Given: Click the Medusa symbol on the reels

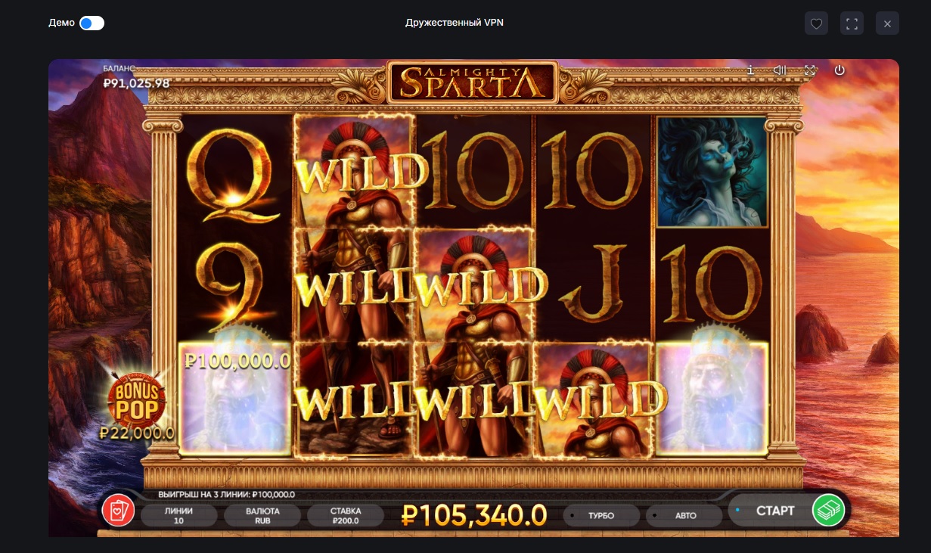Looking at the screenshot, I should coord(712,172).
